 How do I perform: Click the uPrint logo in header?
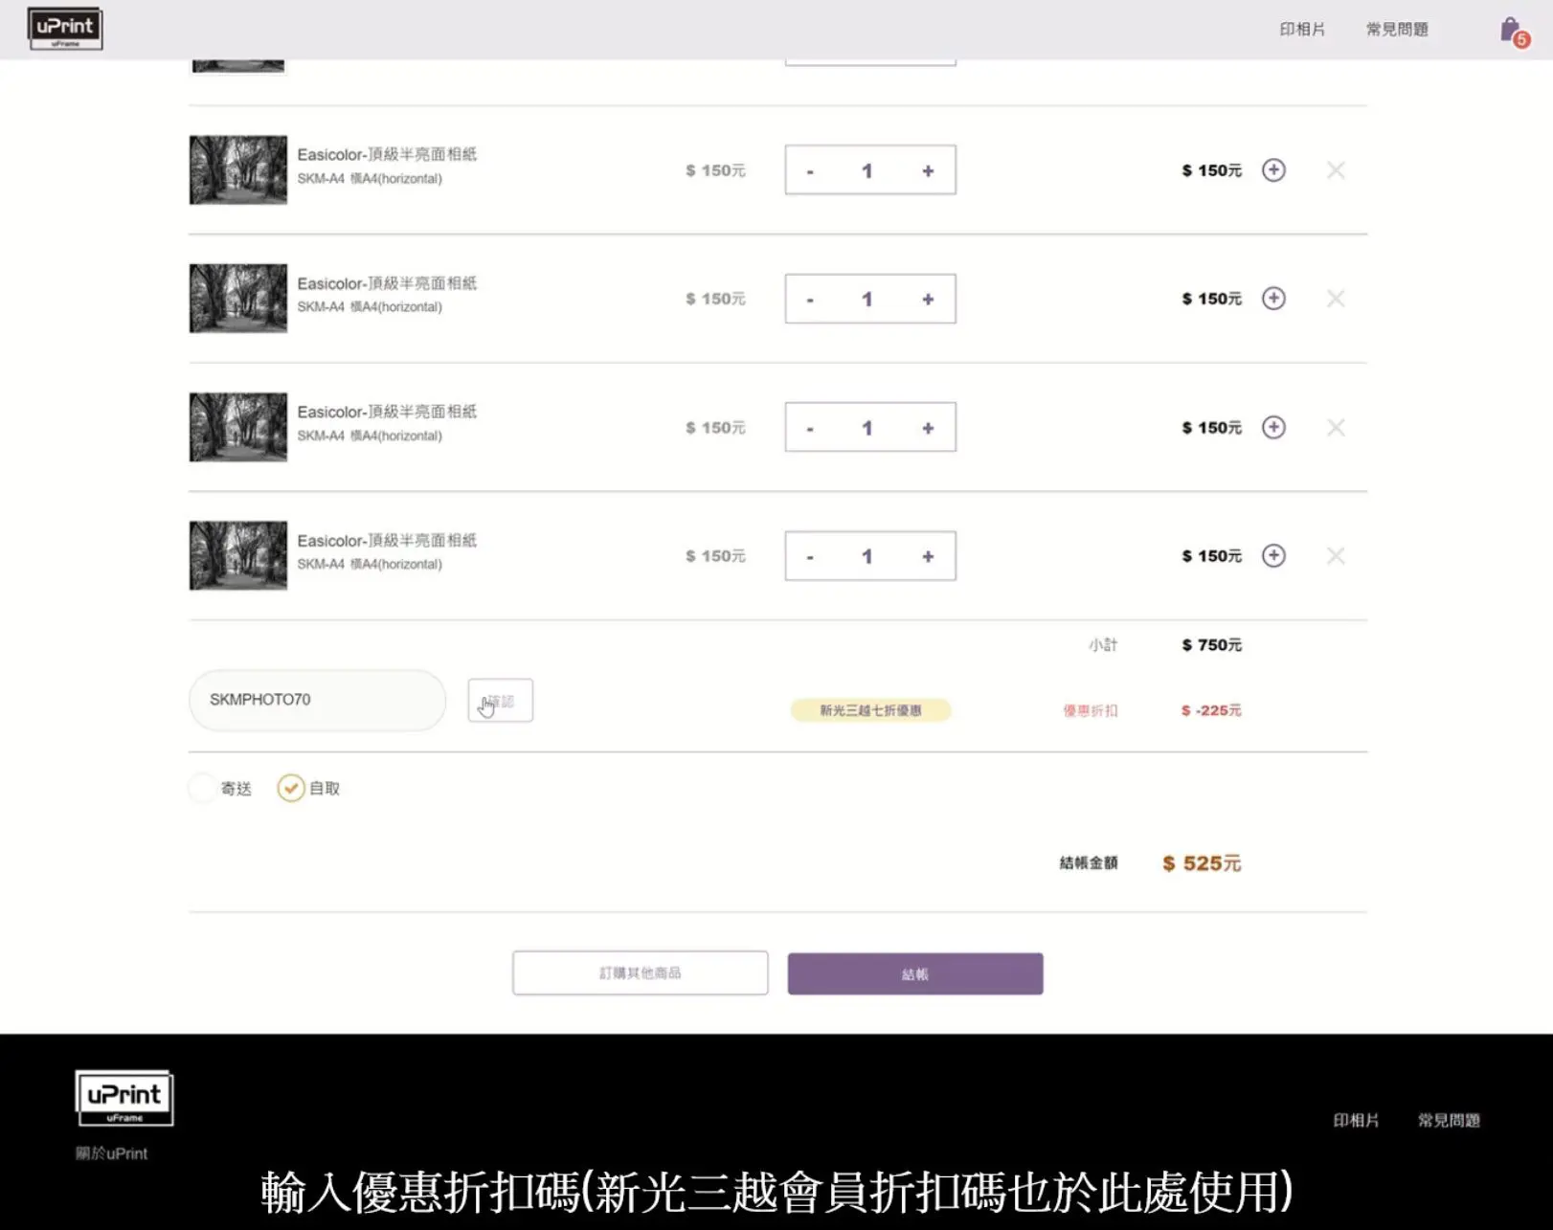pos(65,29)
